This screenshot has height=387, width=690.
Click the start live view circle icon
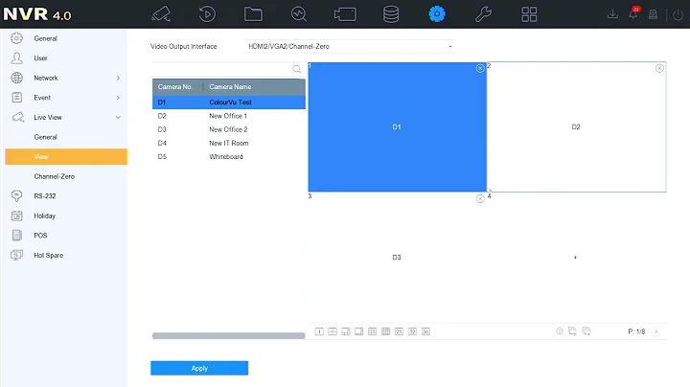click(560, 331)
